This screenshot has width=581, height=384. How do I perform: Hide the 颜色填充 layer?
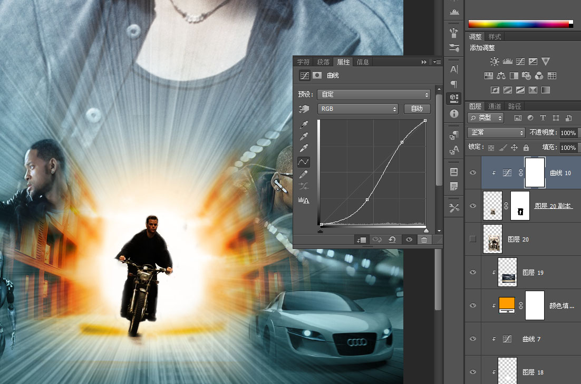coord(473,305)
